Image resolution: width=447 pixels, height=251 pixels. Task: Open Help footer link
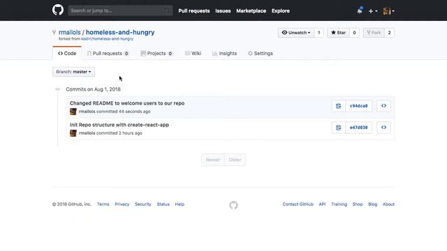click(179, 204)
